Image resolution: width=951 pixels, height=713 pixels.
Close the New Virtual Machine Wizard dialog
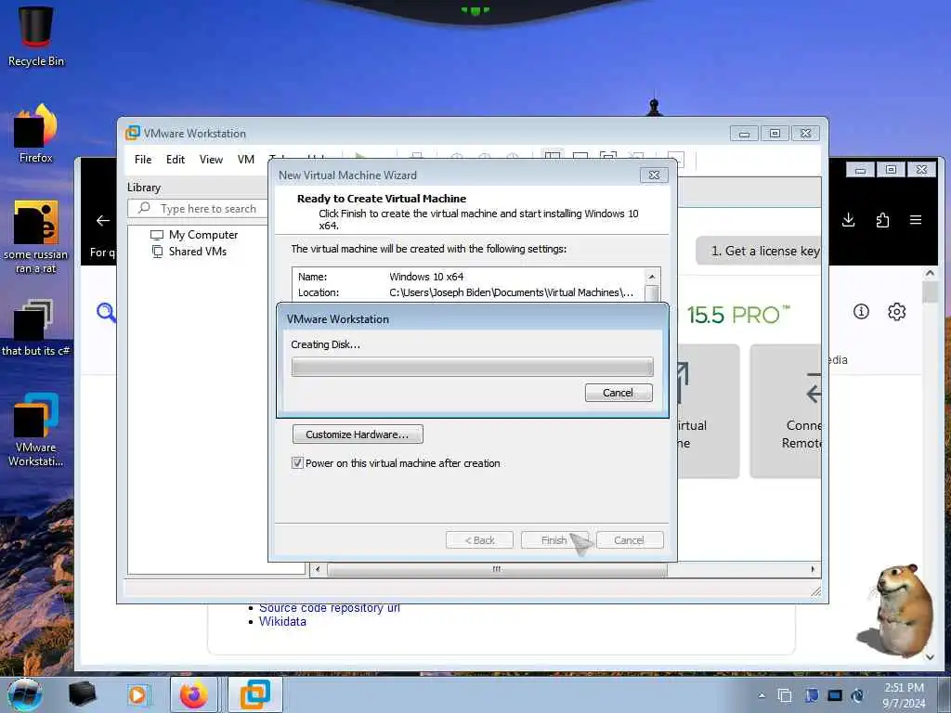pos(654,175)
